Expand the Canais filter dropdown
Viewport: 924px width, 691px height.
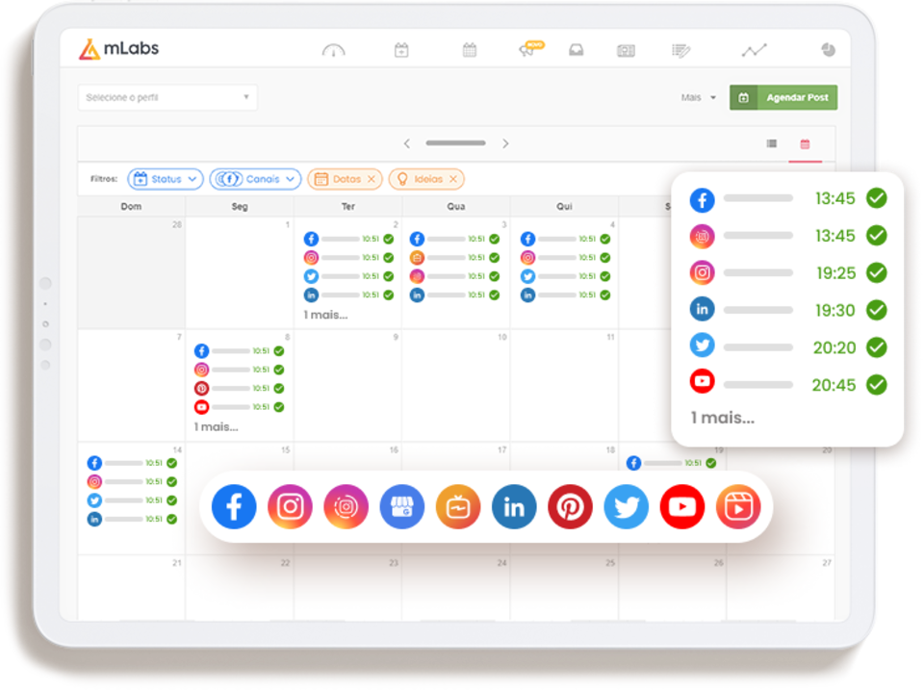coord(255,179)
